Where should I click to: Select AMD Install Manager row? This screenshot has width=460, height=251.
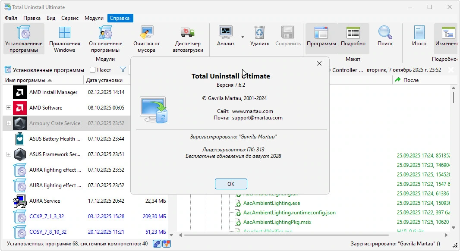[x=66, y=92]
